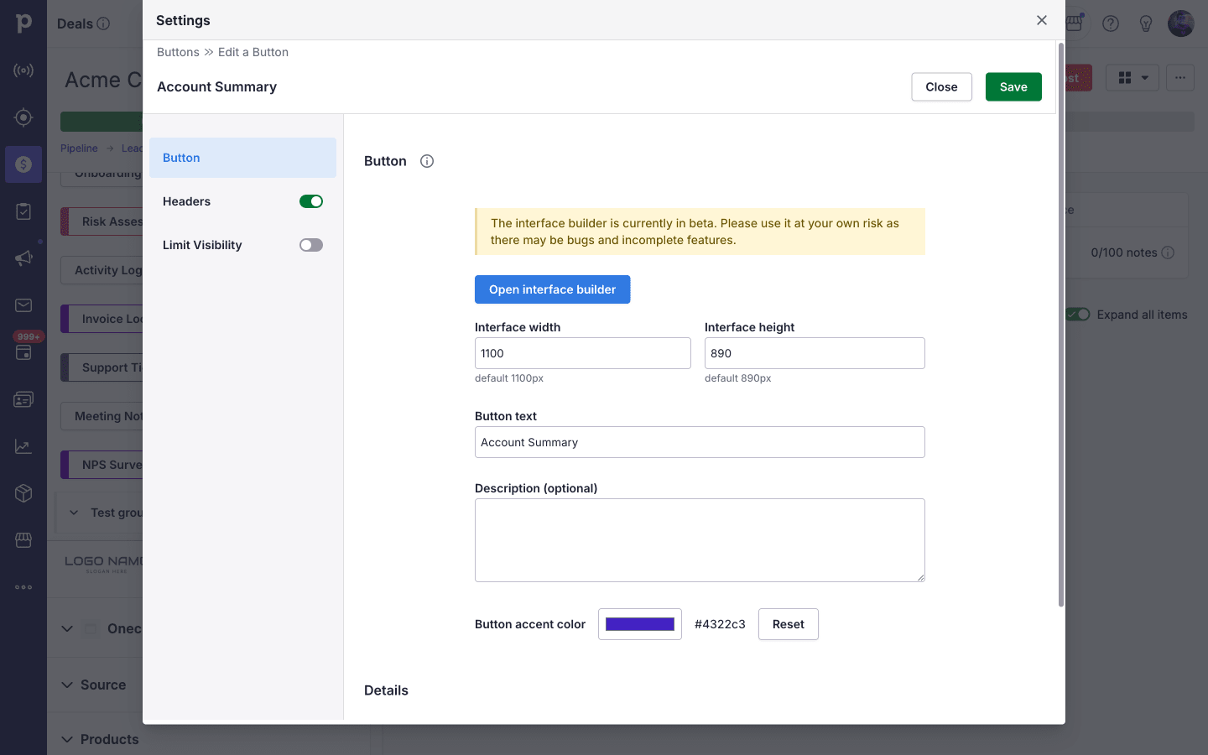Open Activities calendar icon with 999+ badge
The width and height of the screenshot is (1208, 755).
pyautogui.click(x=23, y=352)
